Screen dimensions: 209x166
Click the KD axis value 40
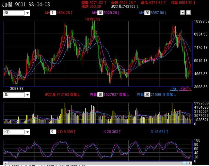(x=196, y=153)
